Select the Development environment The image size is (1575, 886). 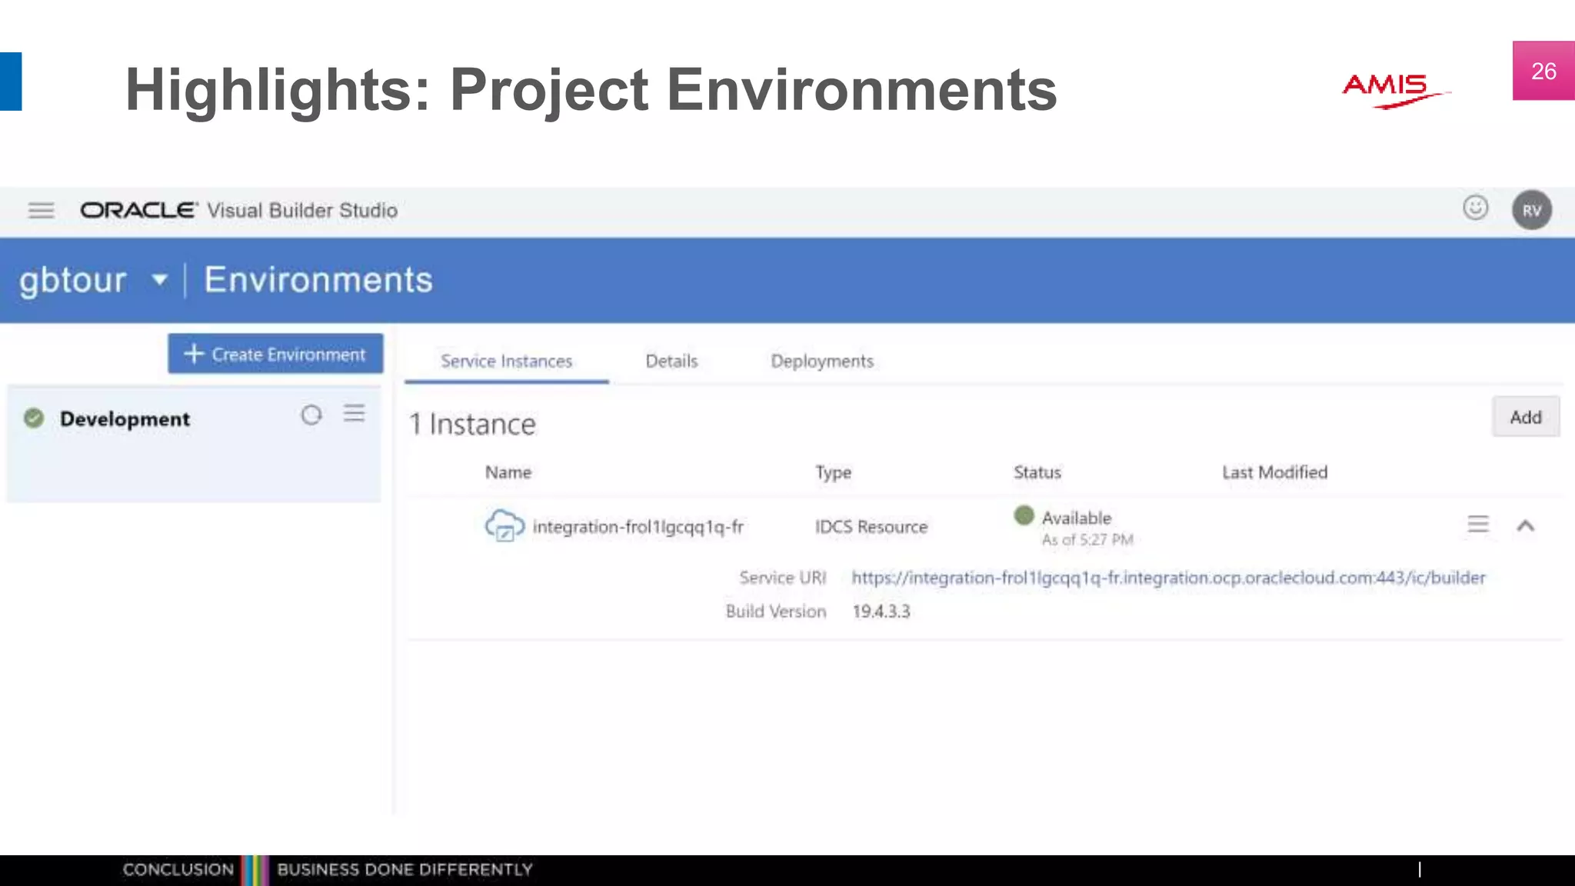[x=194, y=444]
